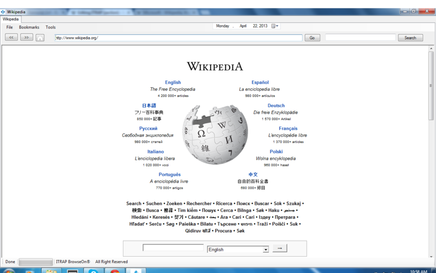Open the Русский Wikipedia link
The width and height of the screenshot is (436, 273).
click(148, 129)
